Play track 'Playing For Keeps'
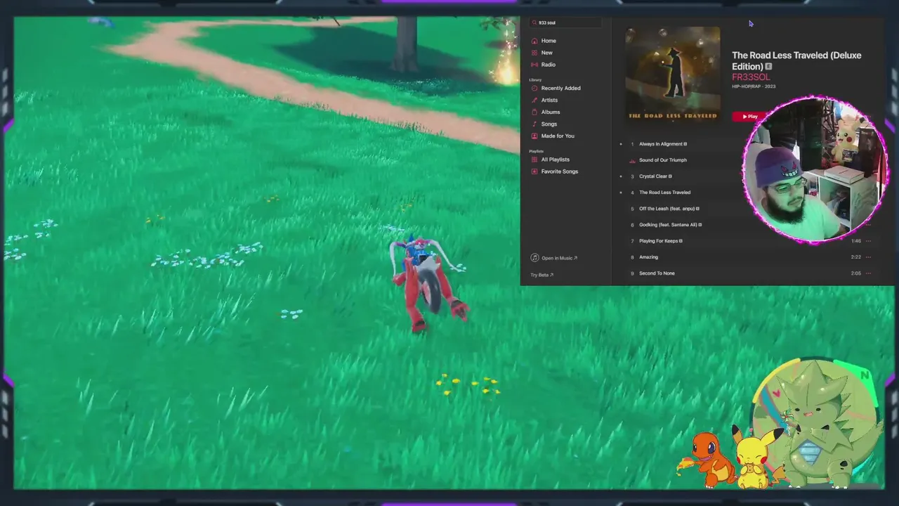This screenshot has height=506, width=899. (x=660, y=241)
